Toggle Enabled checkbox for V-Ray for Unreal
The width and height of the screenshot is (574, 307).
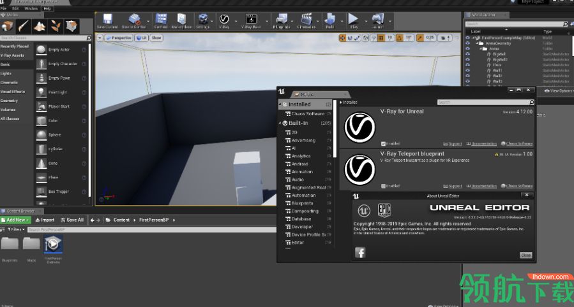tap(383, 144)
